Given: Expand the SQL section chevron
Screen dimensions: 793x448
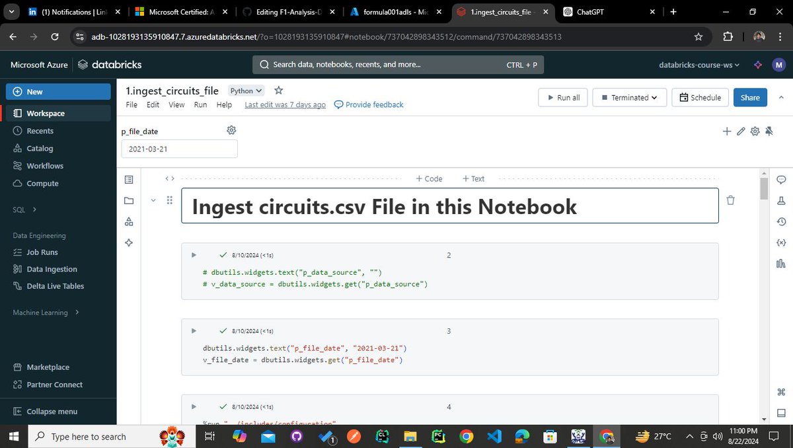Looking at the screenshot, I should coord(34,209).
